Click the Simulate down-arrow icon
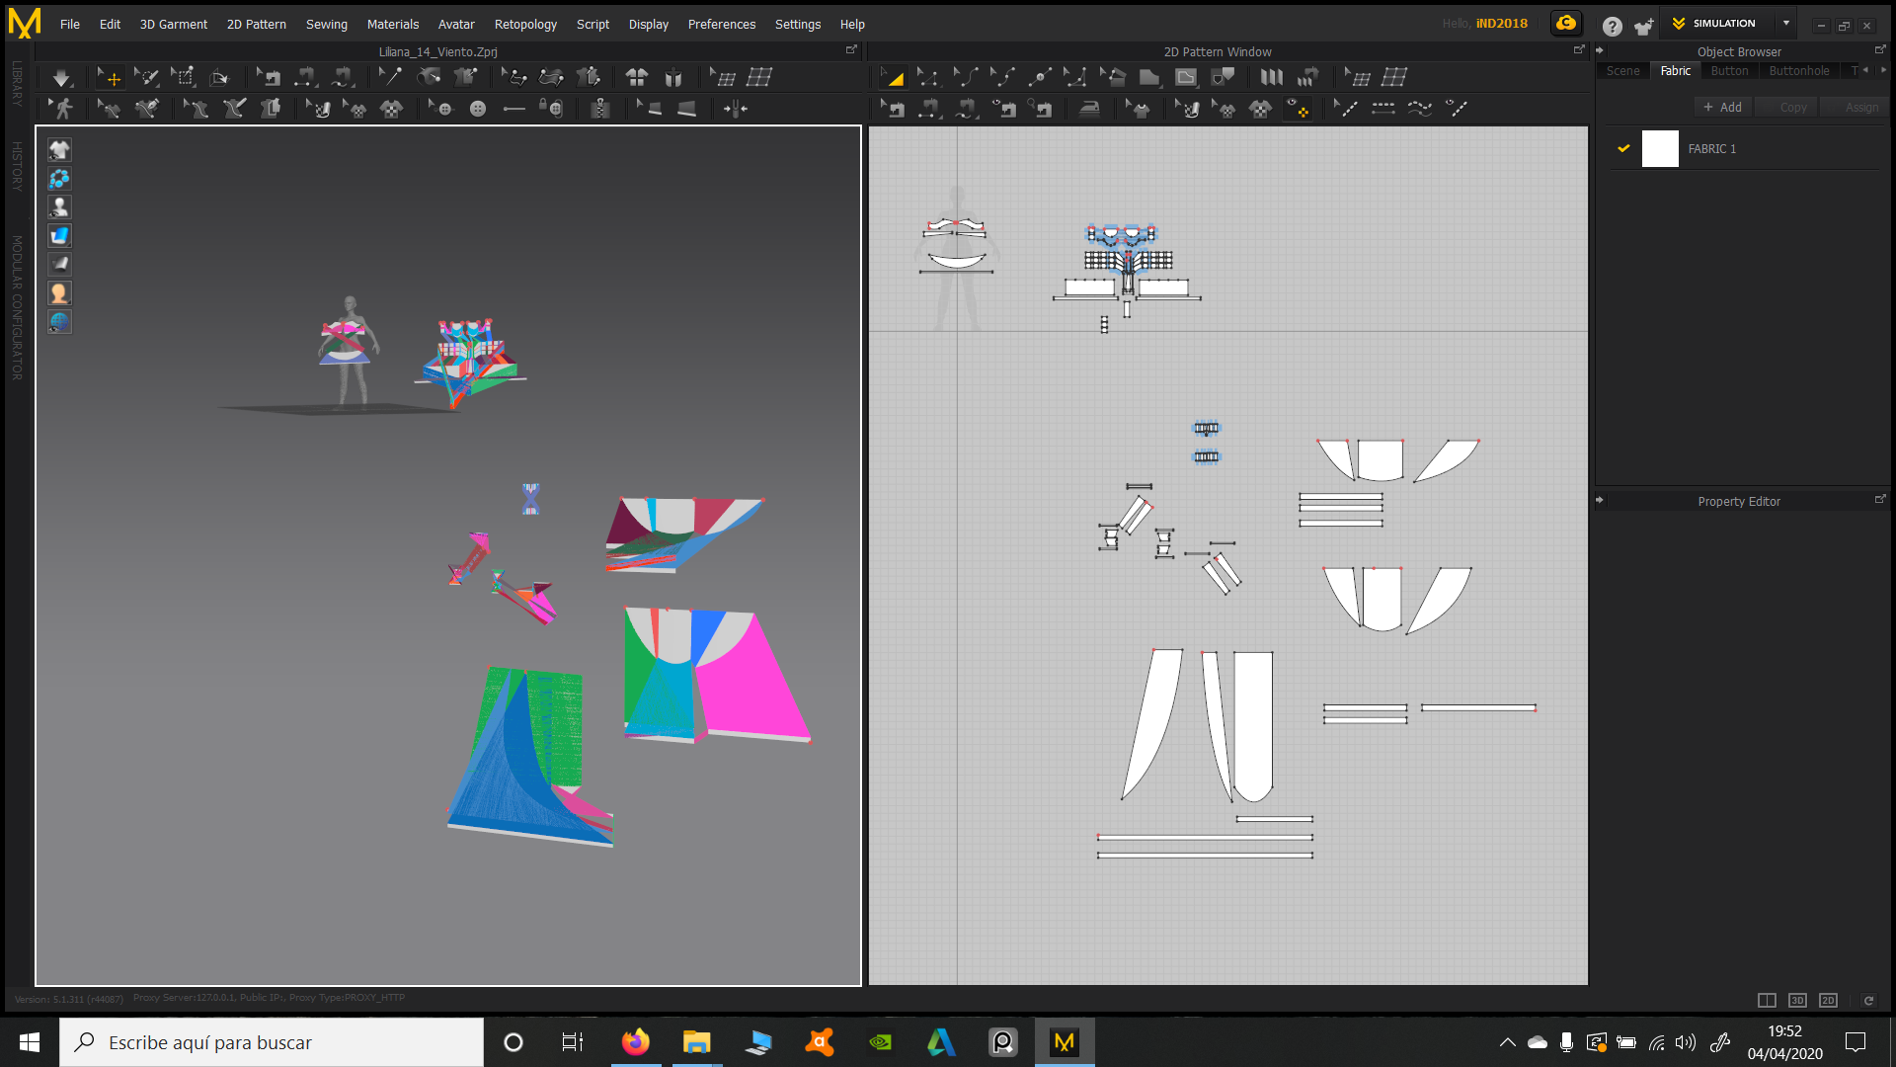1896x1067 pixels. 61,77
